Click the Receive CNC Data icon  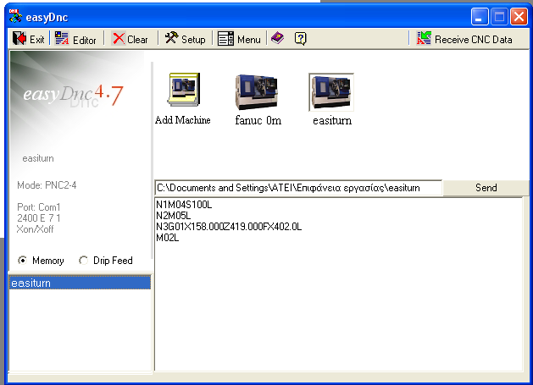click(x=424, y=38)
